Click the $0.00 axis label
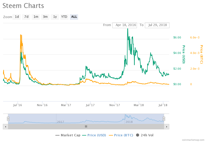The height and width of the screenshot is (142, 207). (177, 84)
